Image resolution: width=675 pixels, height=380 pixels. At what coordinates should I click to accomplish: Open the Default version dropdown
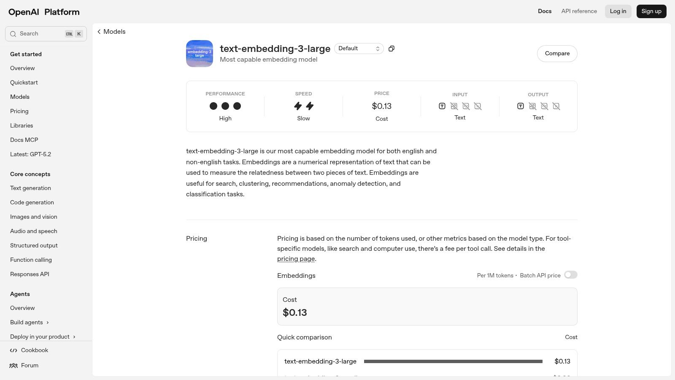(359, 49)
